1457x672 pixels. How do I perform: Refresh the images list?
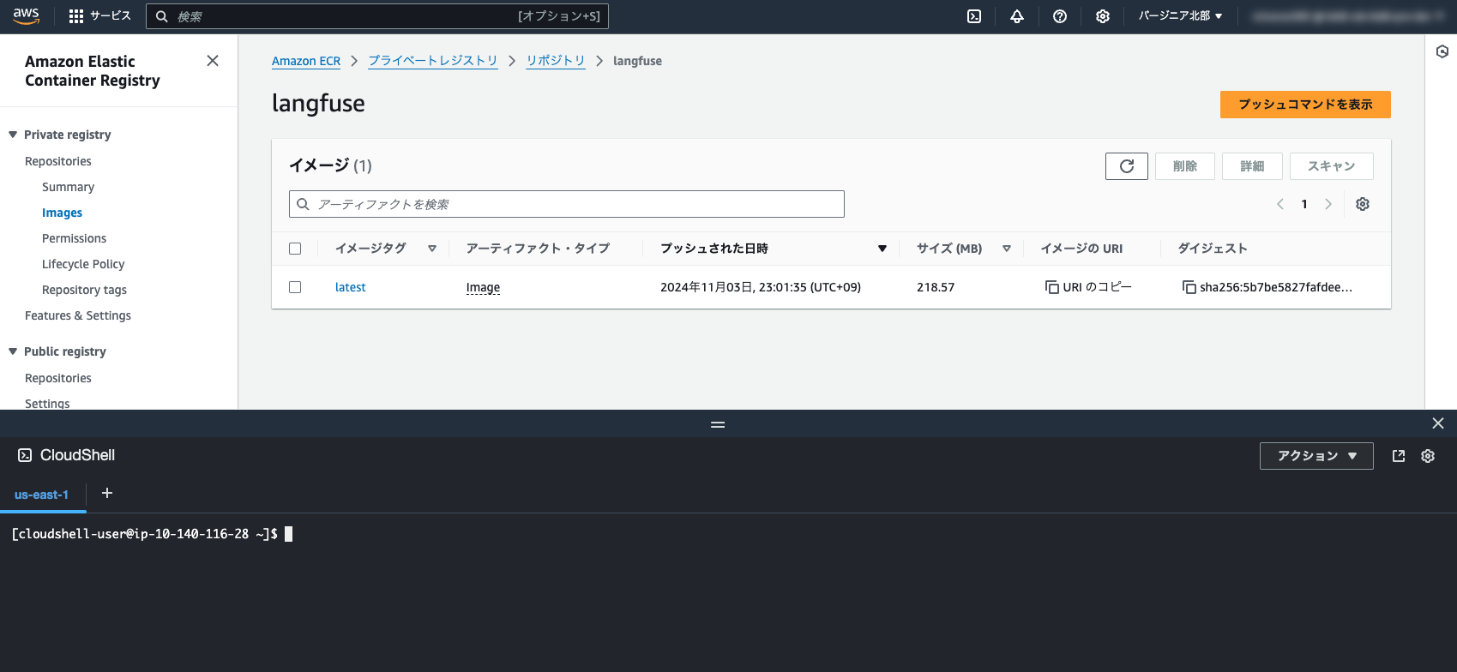point(1127,166)
